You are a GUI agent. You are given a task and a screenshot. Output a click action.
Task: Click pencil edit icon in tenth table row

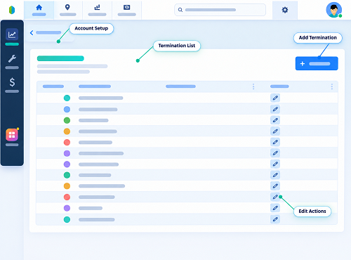275,197
